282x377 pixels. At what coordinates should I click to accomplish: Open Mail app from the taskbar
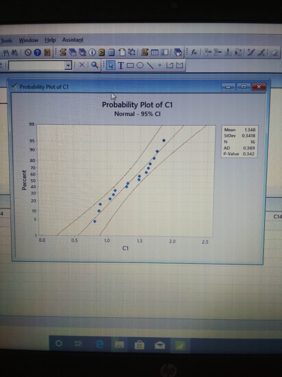coord(160,346)
